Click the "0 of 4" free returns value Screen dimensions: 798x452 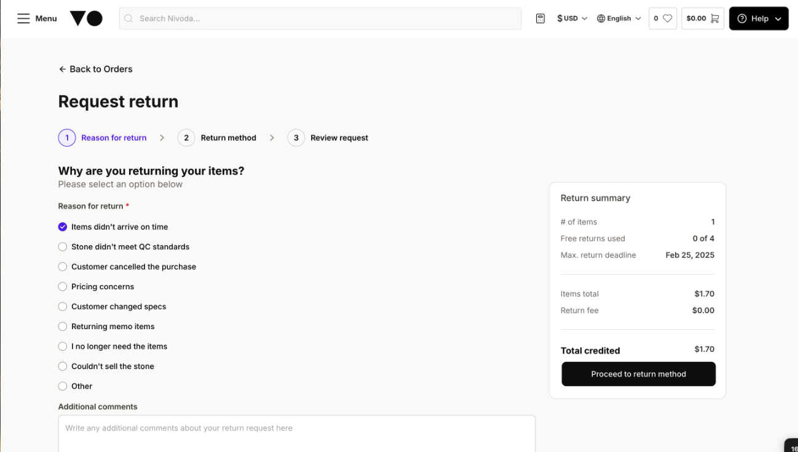pyautogui.click(x=703, y=238)
